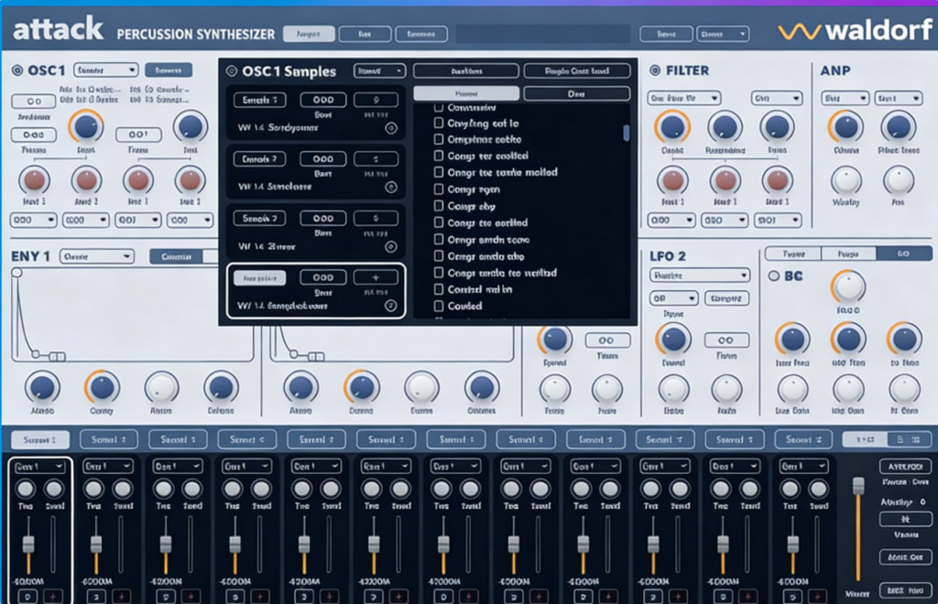Open the wide filter type dropdown under FILTER
This screenshot has width=938, height=604.
(683, 98)
